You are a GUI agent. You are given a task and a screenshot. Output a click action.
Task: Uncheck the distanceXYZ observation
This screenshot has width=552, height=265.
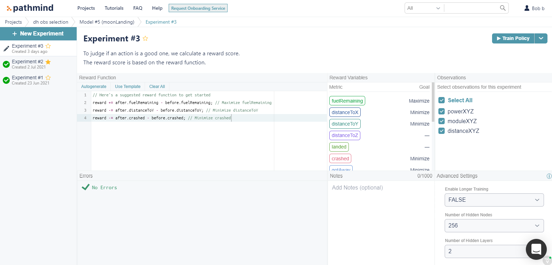442,131
